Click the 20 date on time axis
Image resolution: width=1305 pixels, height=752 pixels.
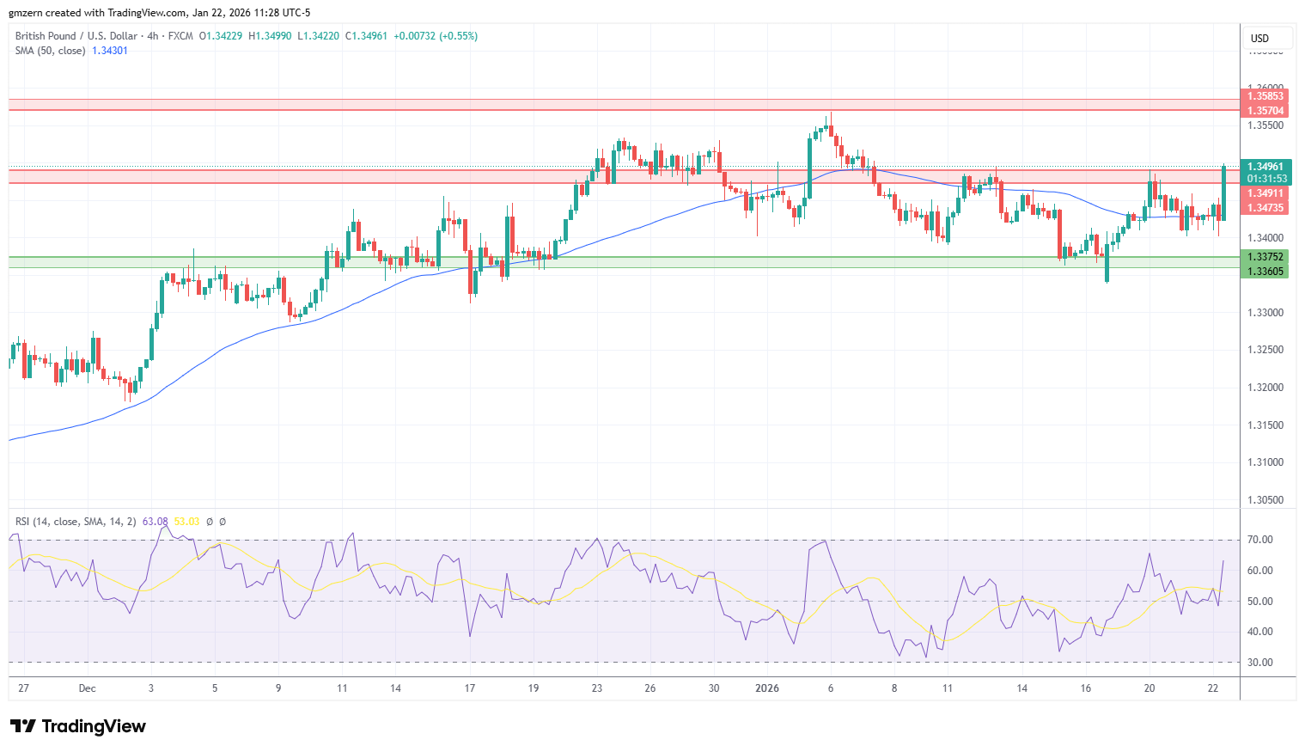click(1149, 688)
